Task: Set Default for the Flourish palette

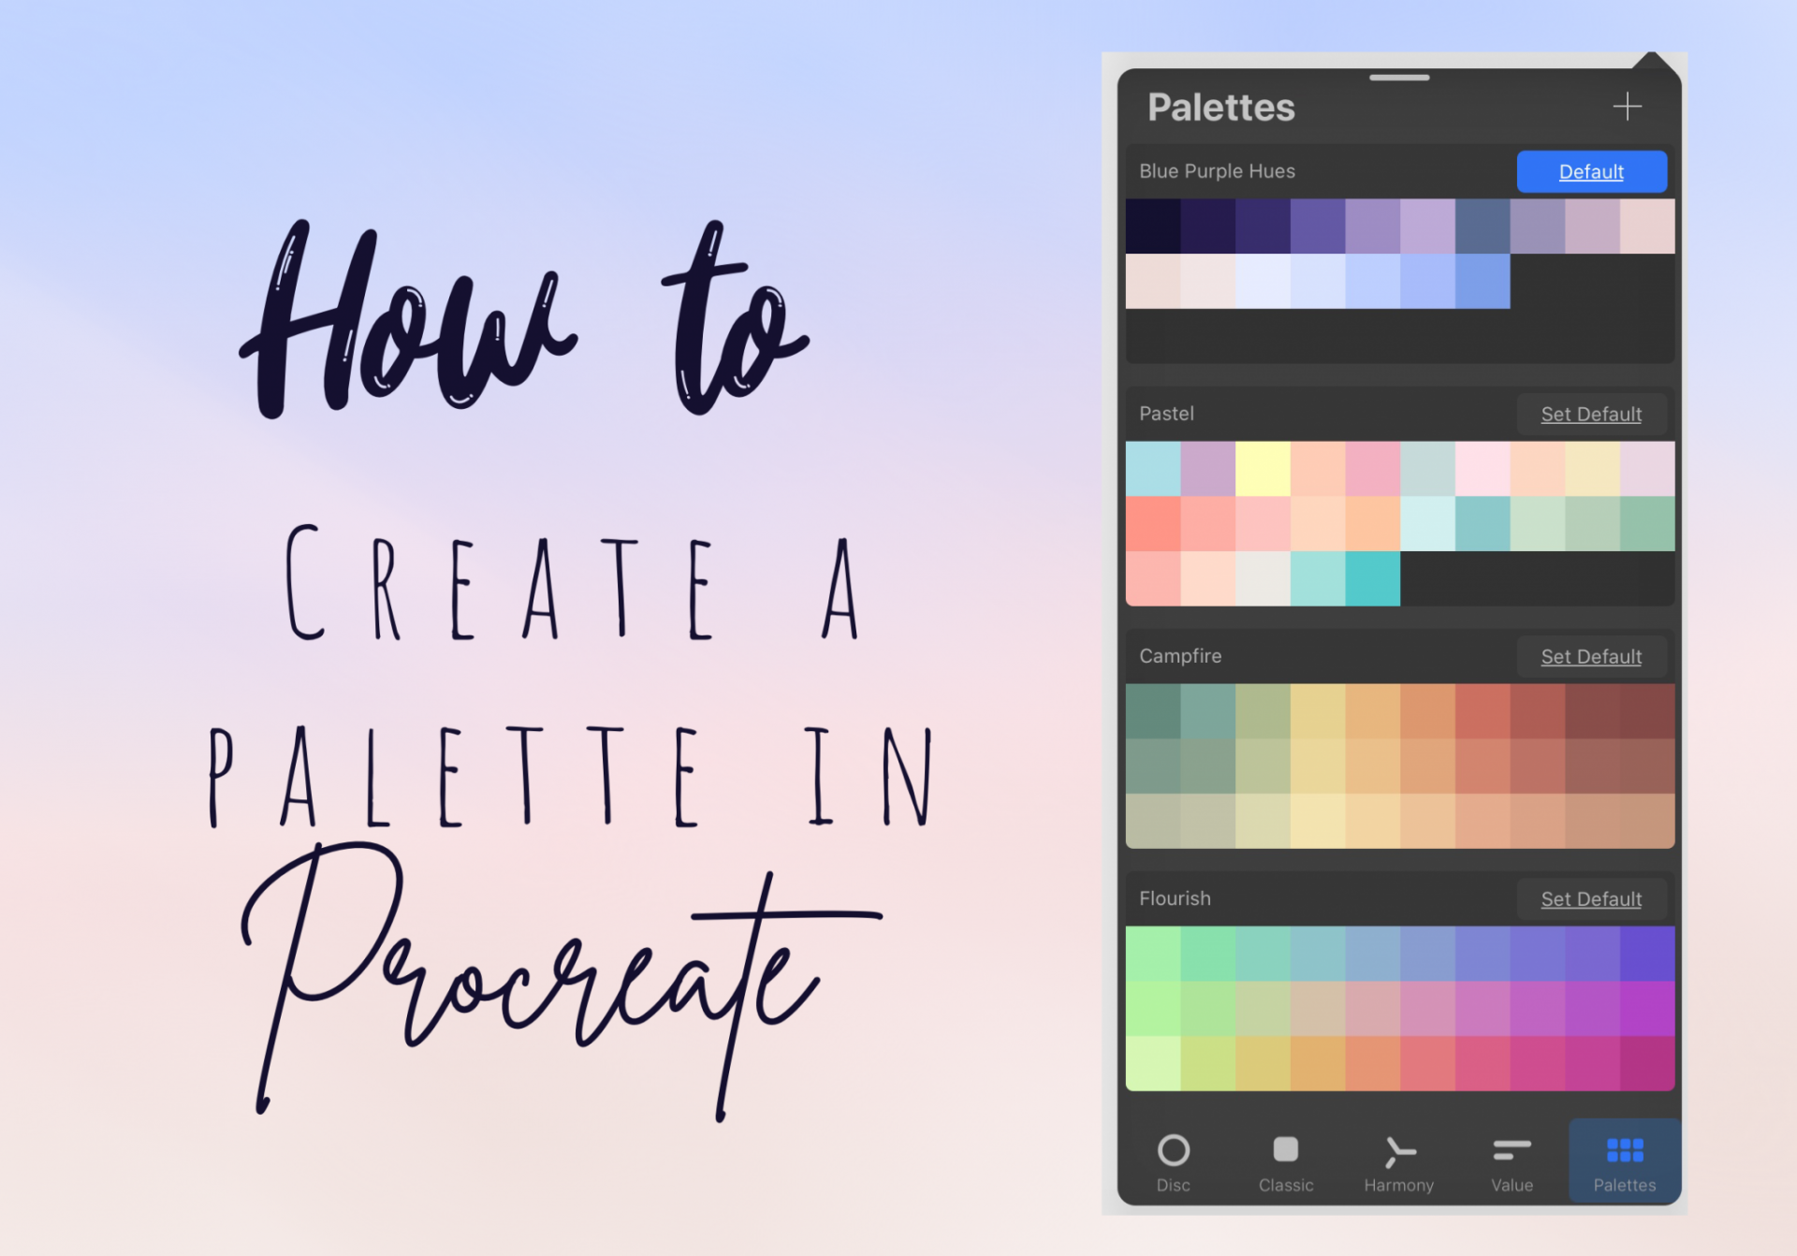Action: pos(1588,897)
